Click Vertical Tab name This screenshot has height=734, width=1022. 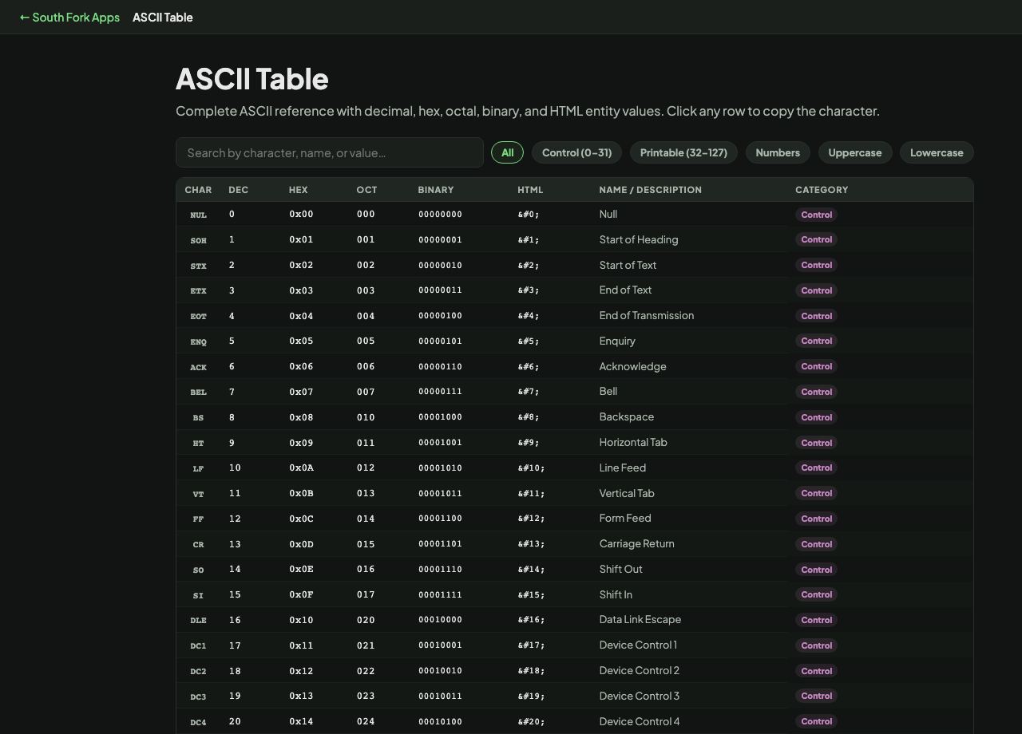coord(627,493)
